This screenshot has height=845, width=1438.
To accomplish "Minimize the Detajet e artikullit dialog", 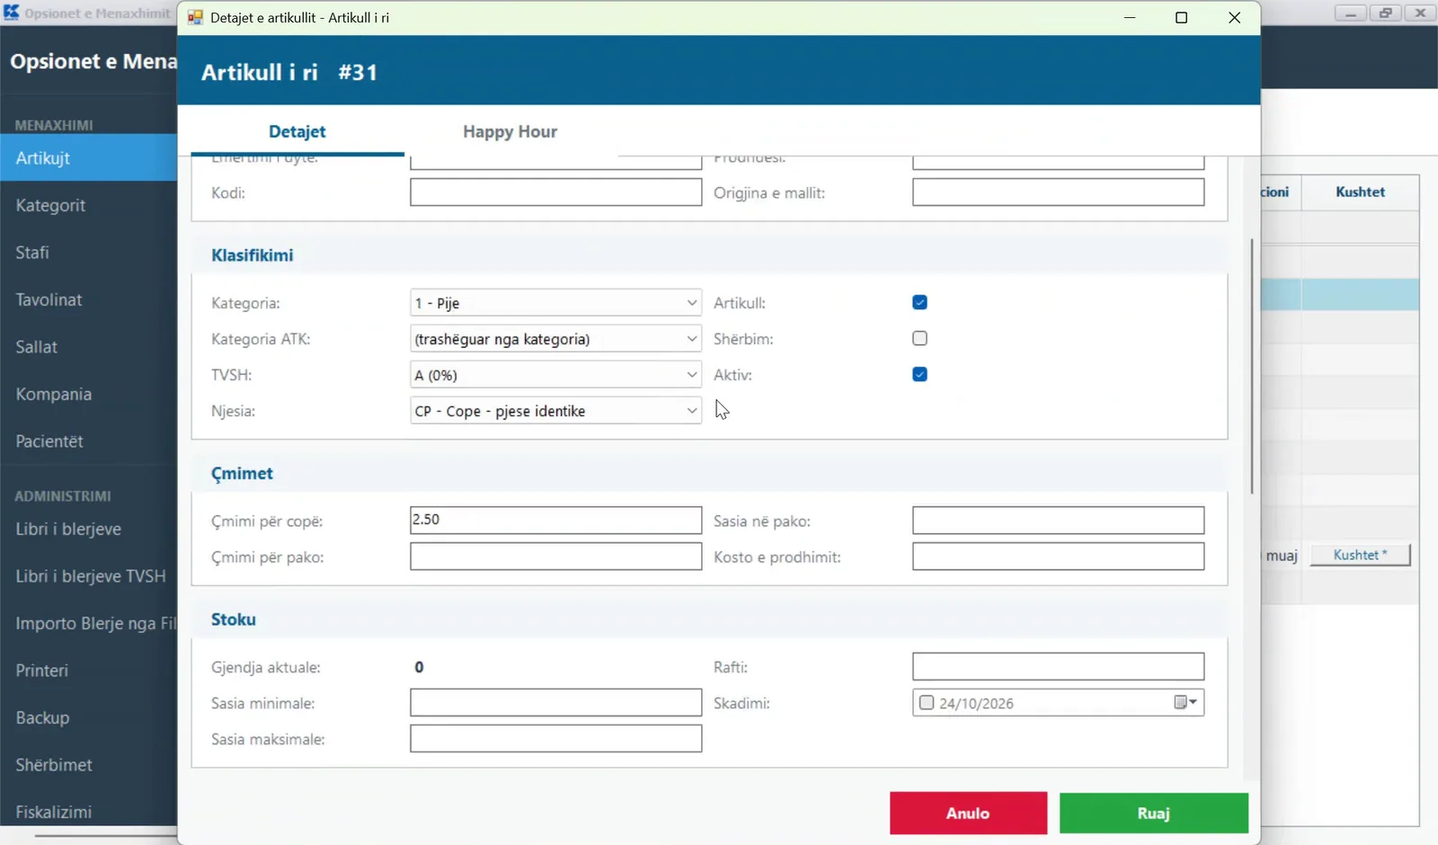I will (x=1130, y=18).
